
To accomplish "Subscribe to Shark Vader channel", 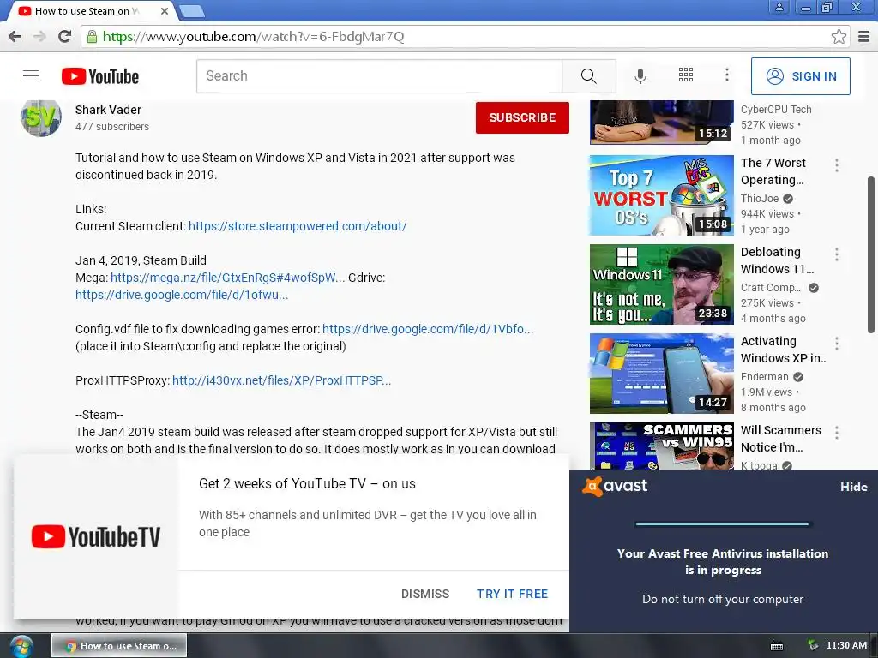I will pos(522,117).
